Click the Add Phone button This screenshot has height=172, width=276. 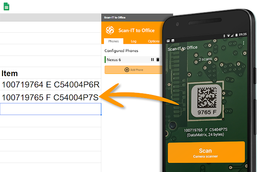(133, 70)
